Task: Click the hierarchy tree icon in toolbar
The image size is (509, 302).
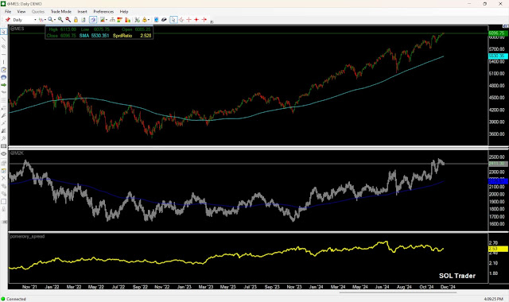Action: click(112, 20)
